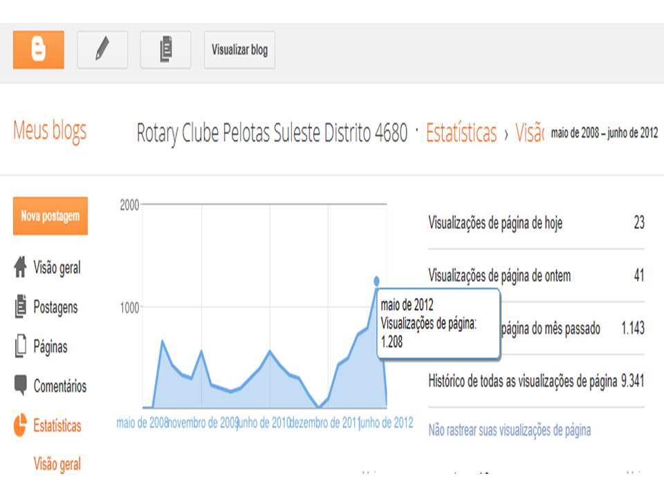Viewport: 664px width, 498px height.
Task: Click the Visualizar blog button
Action: [240, 50]
